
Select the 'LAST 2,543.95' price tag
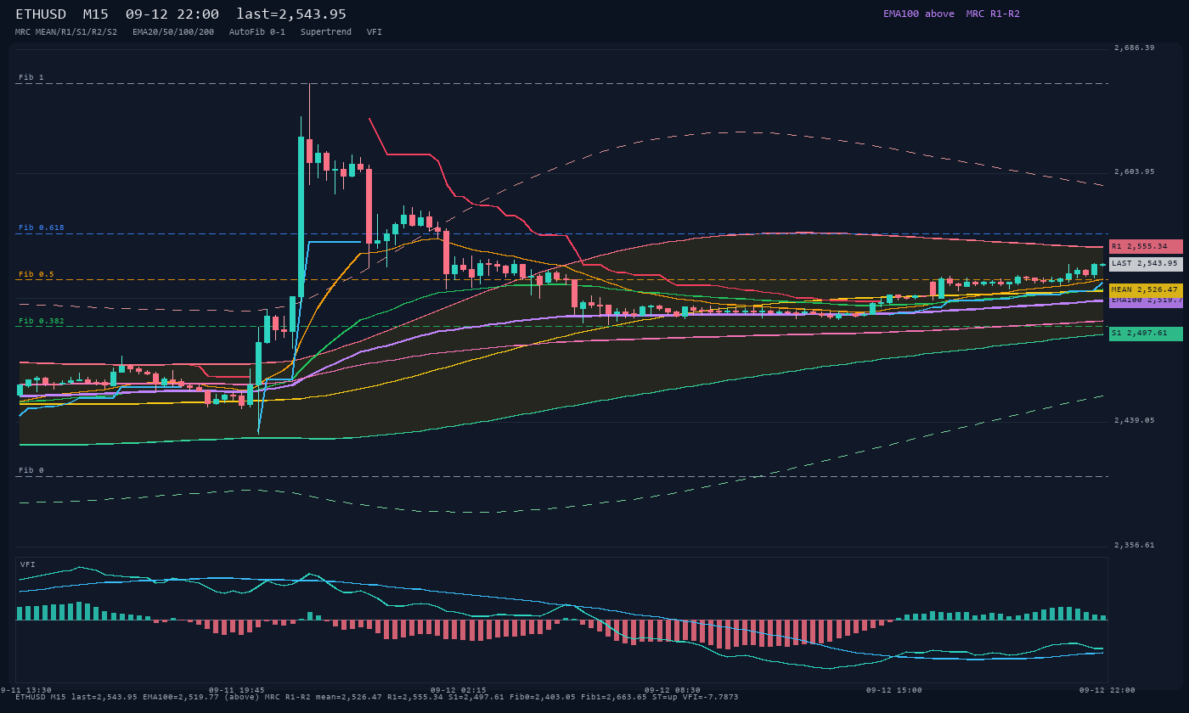[x=1146, y=264]
